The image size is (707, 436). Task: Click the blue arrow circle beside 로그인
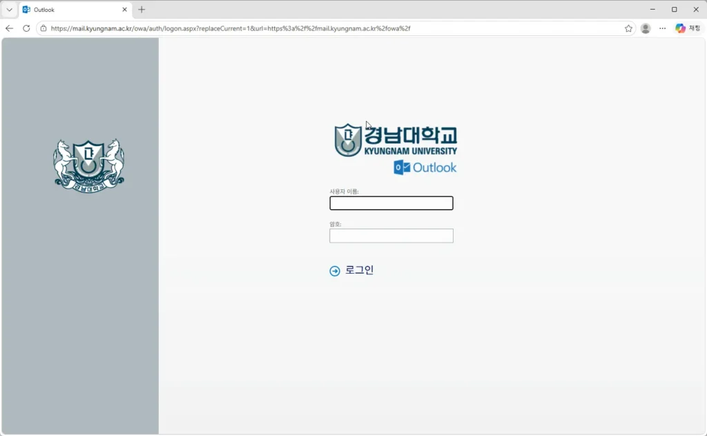(x=333, y=269)
